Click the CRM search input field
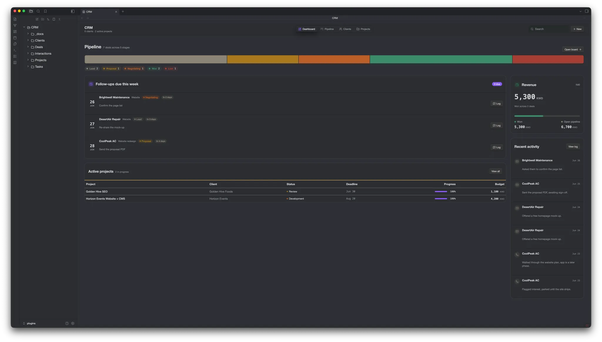The height and width of the screenshot is (342, 602). (x=548, y=29)
